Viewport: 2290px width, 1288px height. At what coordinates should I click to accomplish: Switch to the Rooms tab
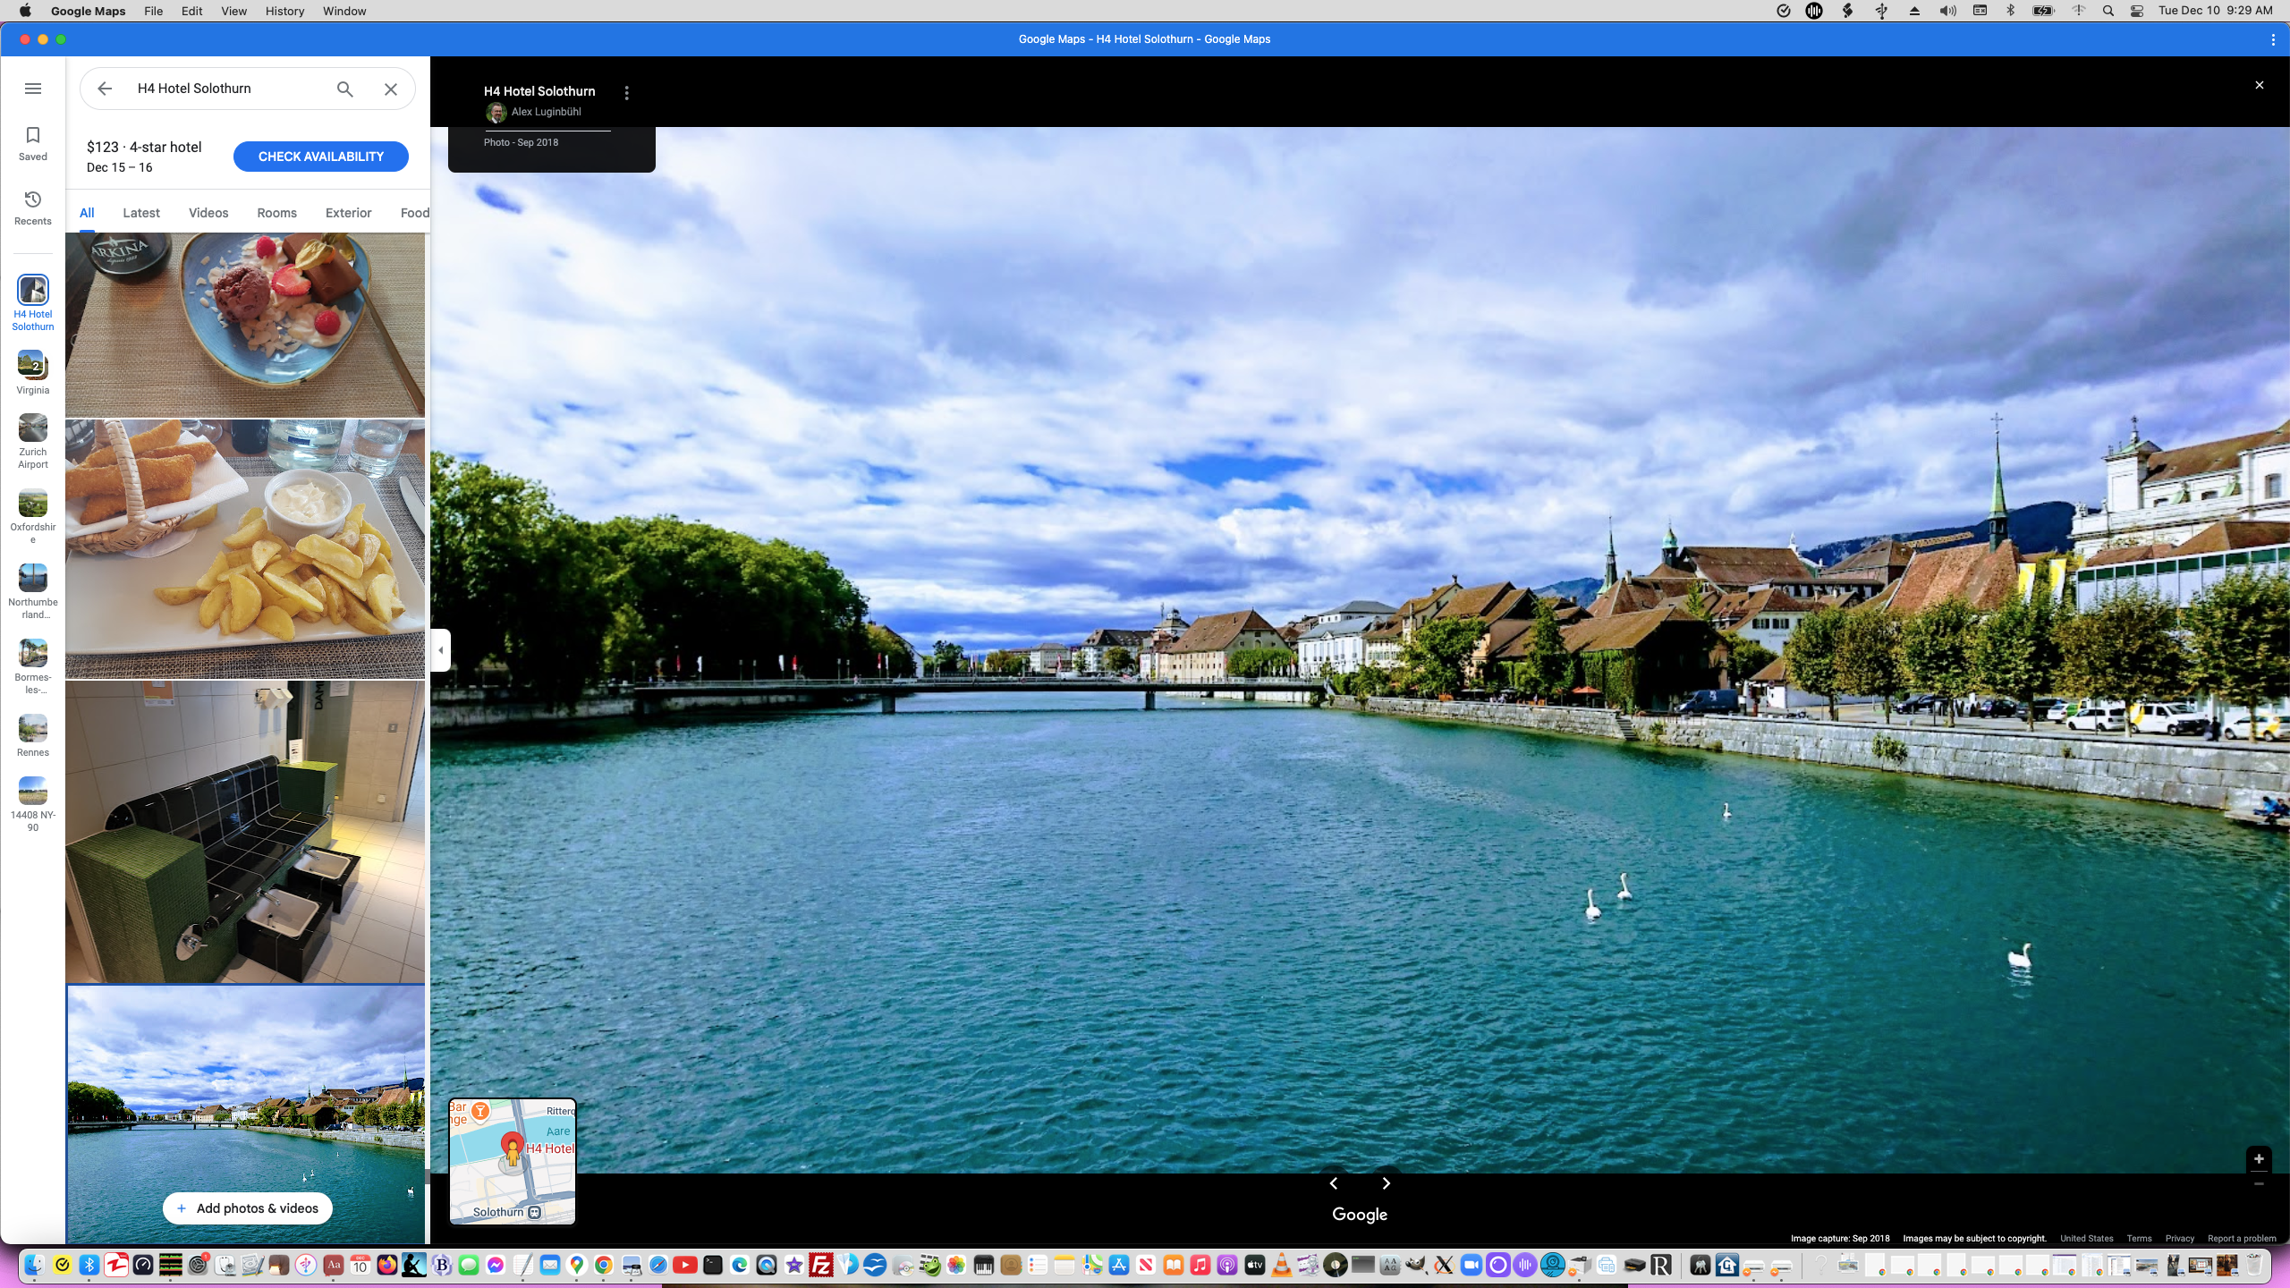coord(276,213)
